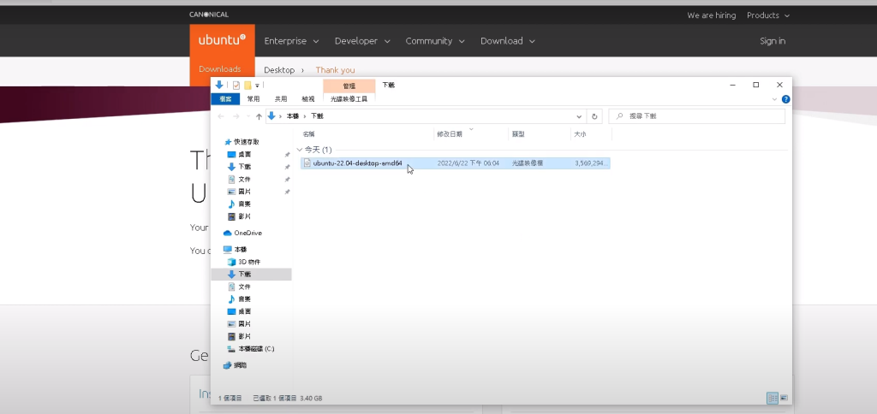Click the 'We are hiring' link
The height and width of the screenshot is (414, 877).
pyautogui.click(x=711, y=15)
